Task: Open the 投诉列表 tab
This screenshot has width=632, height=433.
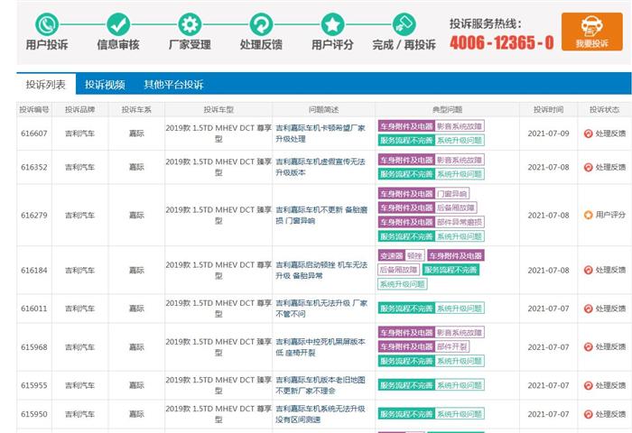Action: (x=46, y=84)
